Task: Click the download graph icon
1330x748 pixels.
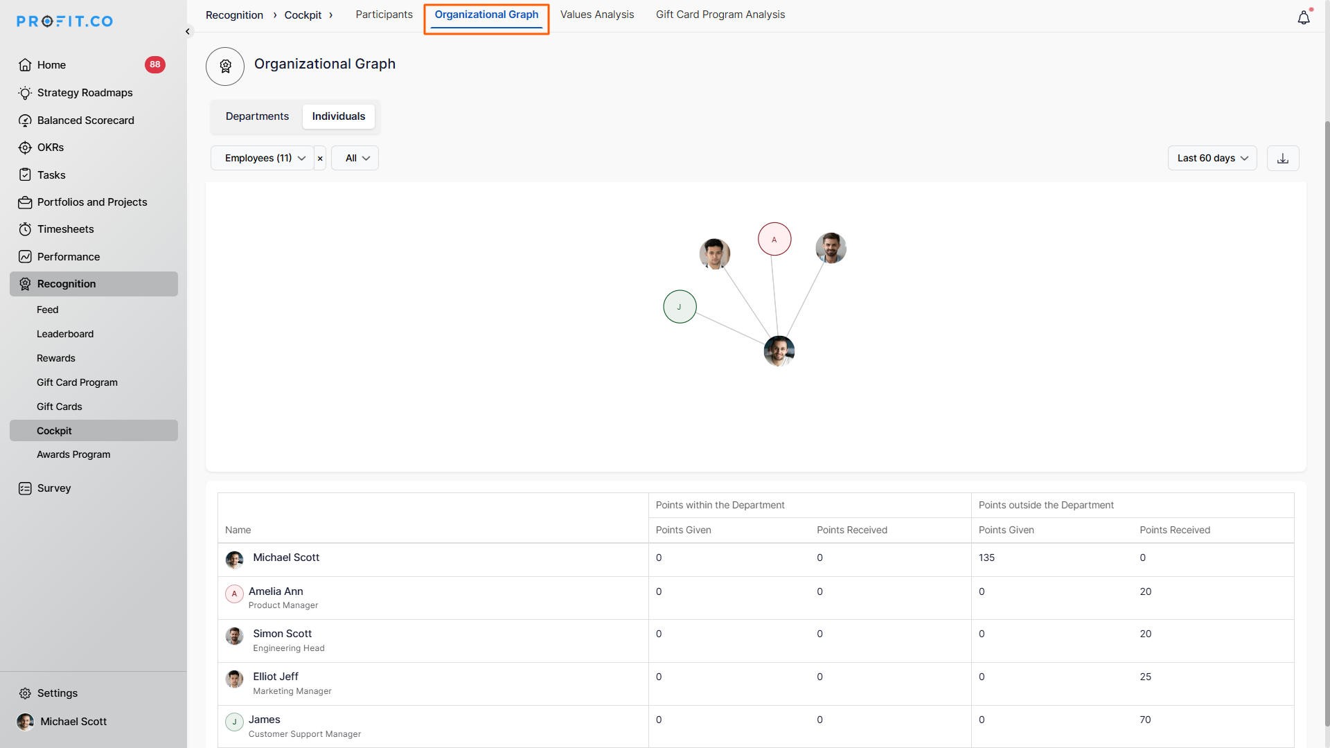Action: 1282,159
